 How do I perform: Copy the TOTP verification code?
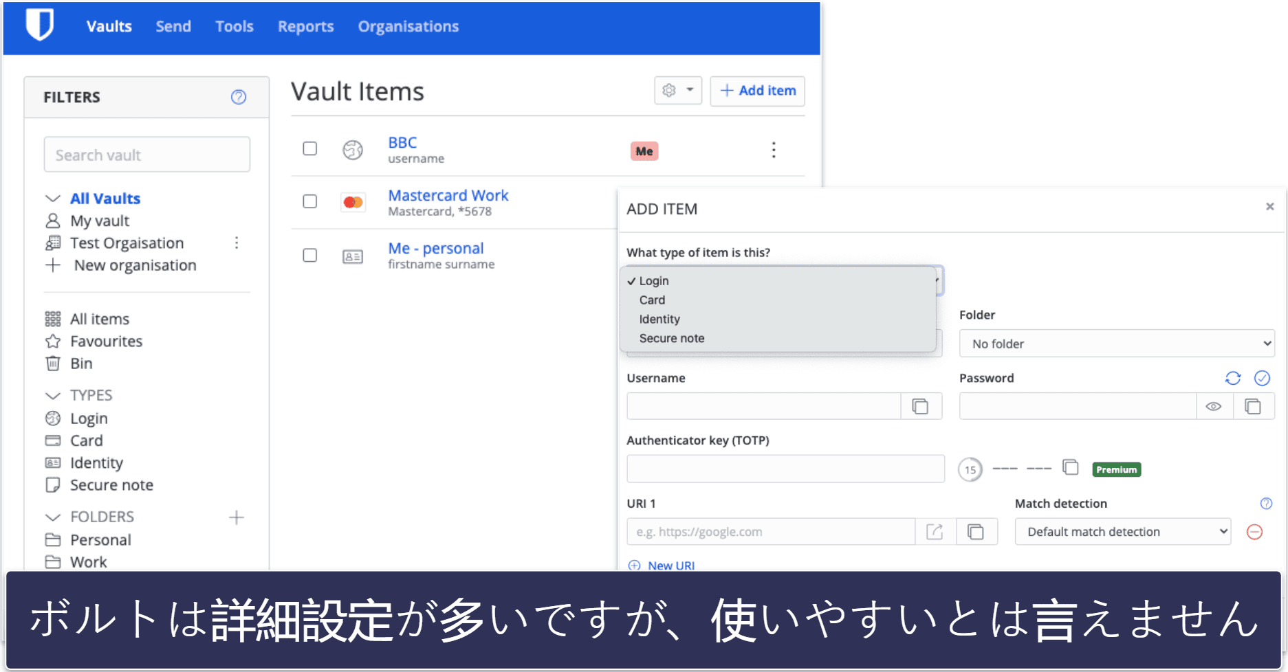(1071, 467)
